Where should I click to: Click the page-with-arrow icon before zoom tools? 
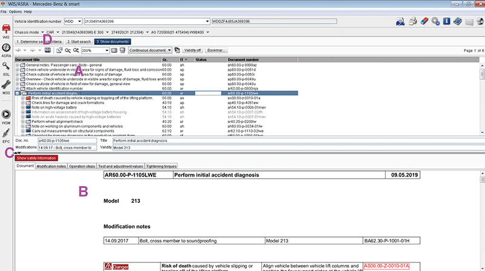(59, 50)
